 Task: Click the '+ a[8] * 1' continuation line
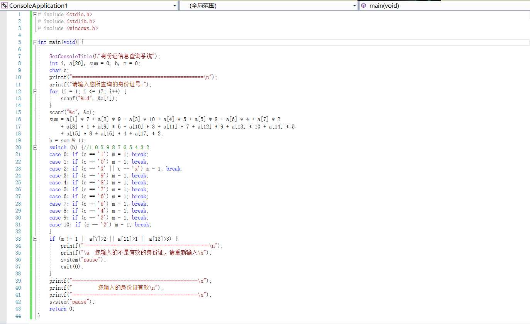(x=178, y=127)
